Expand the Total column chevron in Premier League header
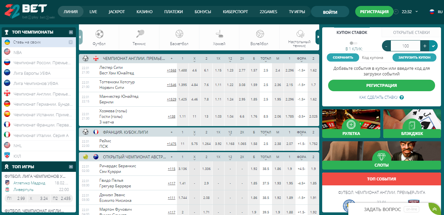The height and width of the screenshot is (215, 444). coord(266,61)
